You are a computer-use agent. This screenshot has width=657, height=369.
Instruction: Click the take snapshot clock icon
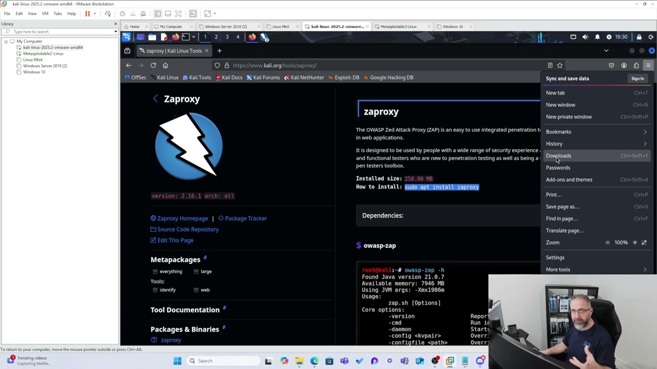click(122, 13)
